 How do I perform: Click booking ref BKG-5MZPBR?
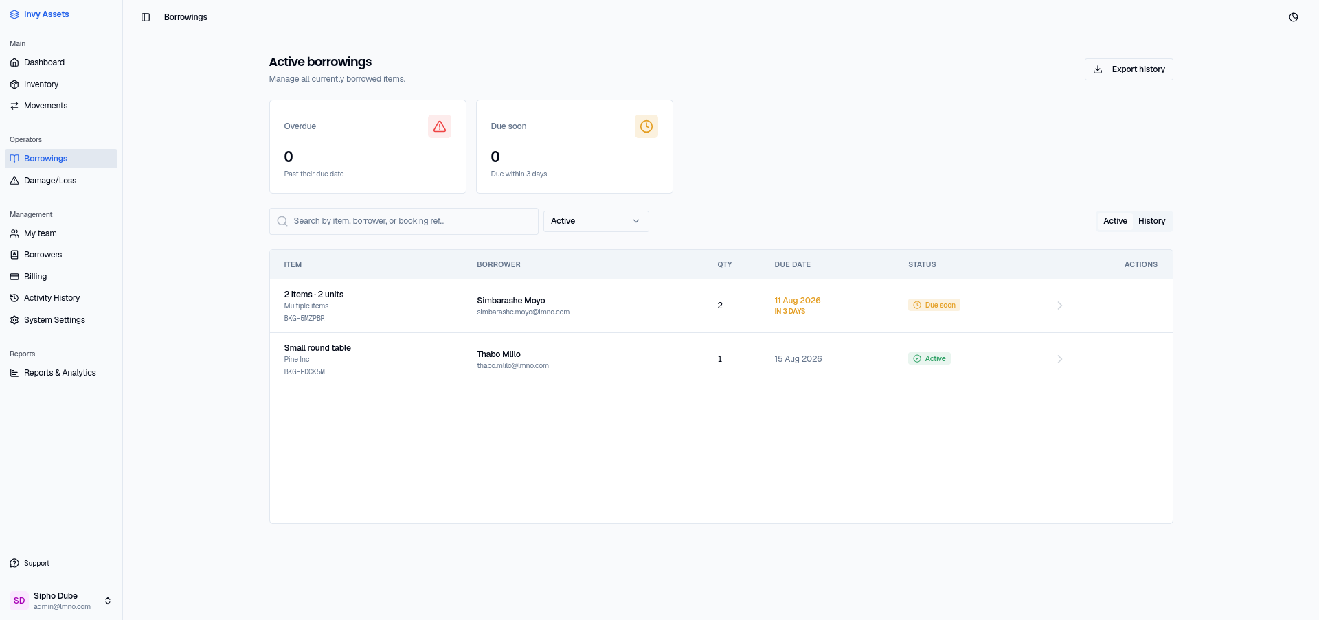pyautogui.click(x=304, y=319)
